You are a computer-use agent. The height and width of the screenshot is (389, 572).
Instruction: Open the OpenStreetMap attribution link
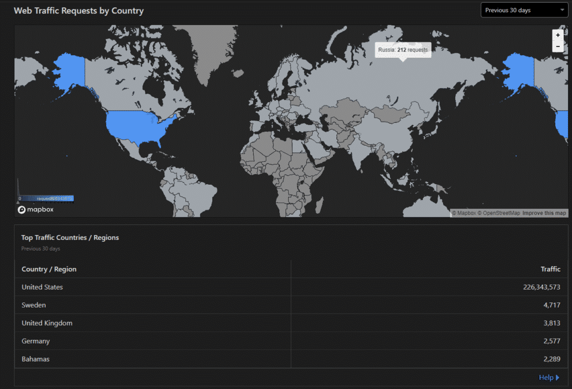(x=501, y=213)
